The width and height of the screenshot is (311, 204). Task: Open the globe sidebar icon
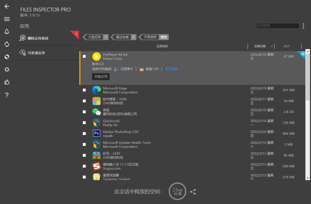coord(7,57)
